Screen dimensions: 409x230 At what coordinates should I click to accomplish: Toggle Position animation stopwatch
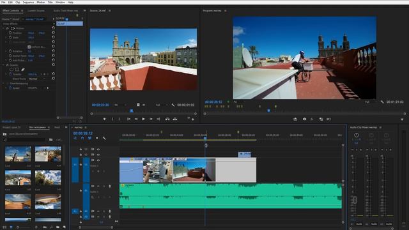pos(10,33)
